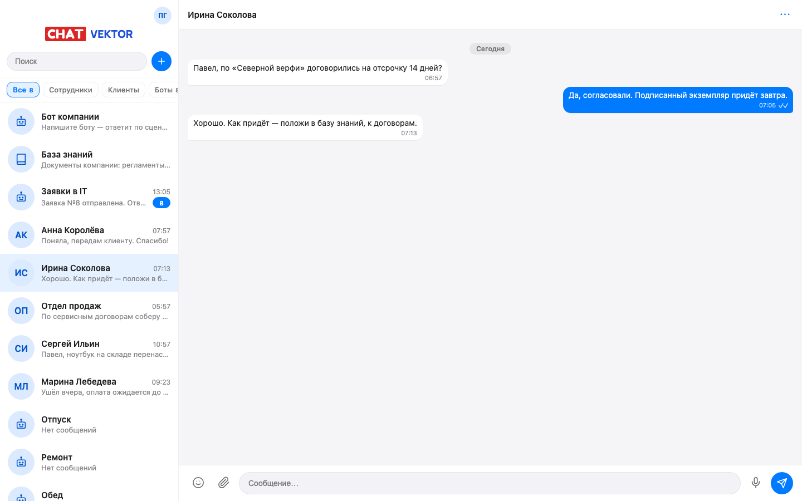Click the Сообщение message input field

pos(490,483)
